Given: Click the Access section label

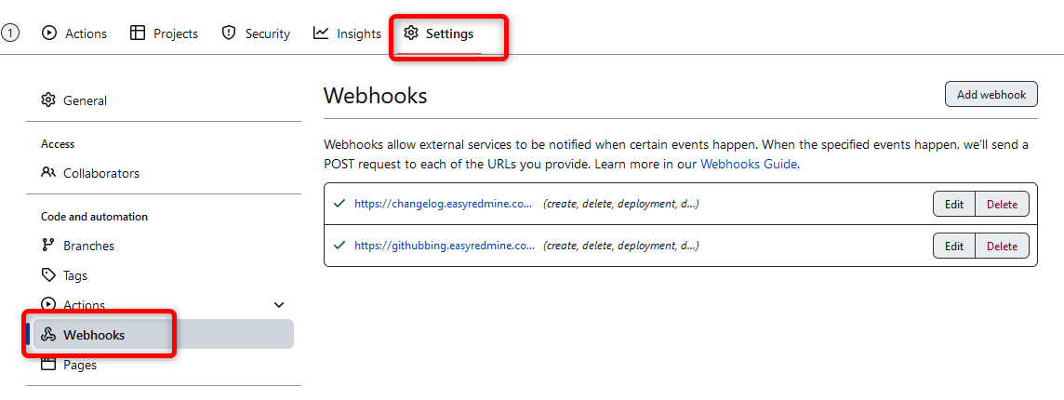Looking at the screenshot, I should [58, 144].
